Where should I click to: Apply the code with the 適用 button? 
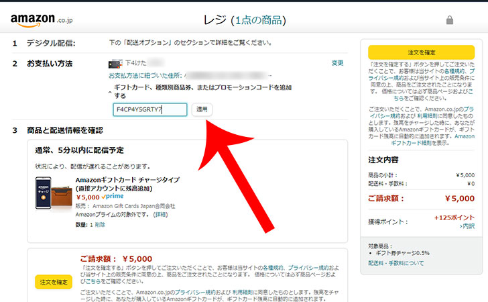tap(202, 109)
